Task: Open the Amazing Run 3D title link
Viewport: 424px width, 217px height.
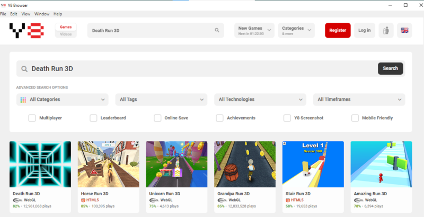Action: coord(370,194)
